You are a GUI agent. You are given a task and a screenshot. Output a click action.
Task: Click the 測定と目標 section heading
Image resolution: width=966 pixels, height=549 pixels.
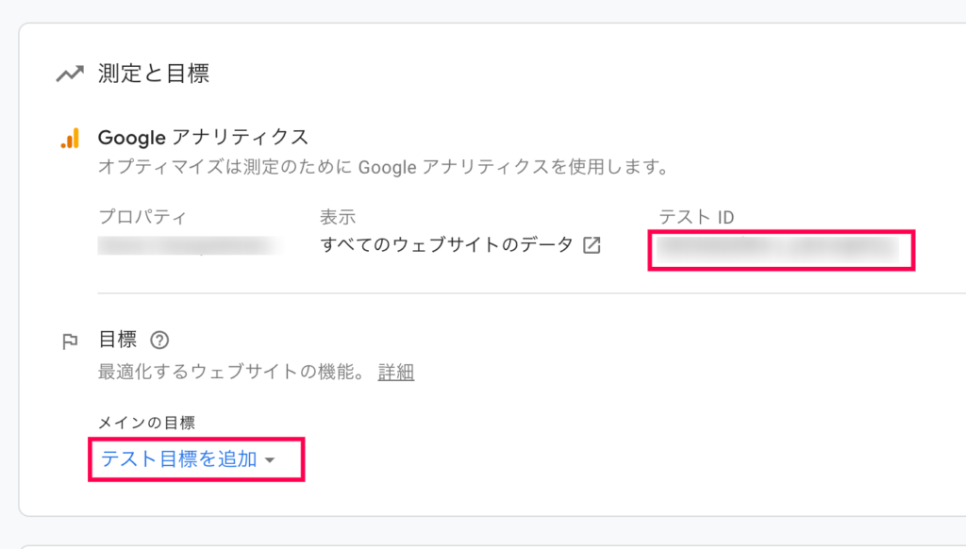154,74
